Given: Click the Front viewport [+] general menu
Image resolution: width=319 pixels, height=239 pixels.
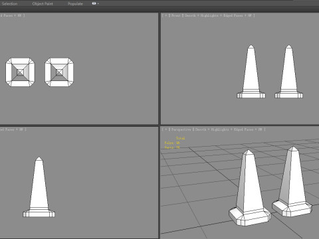Looking at the screenshot, I should pos(165,15).
